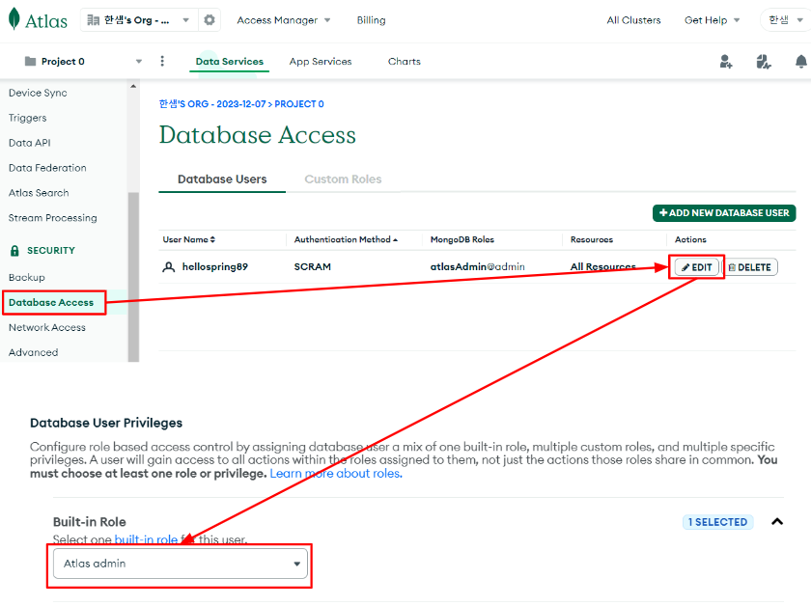This screenshot has width=811, height=606.
Task: Open Advanced in sidebar
Action: coord(33,352)
